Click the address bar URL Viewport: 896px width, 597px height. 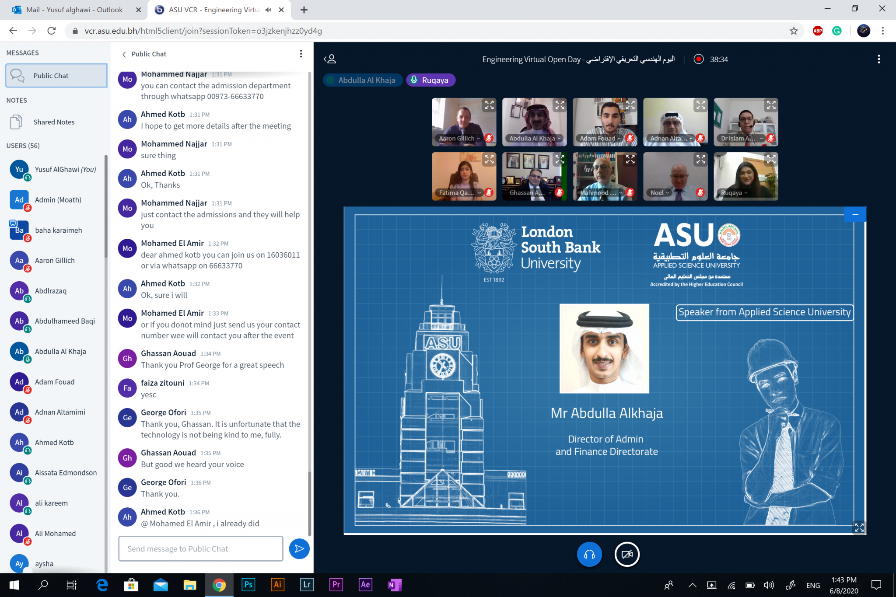coord(203,31)
